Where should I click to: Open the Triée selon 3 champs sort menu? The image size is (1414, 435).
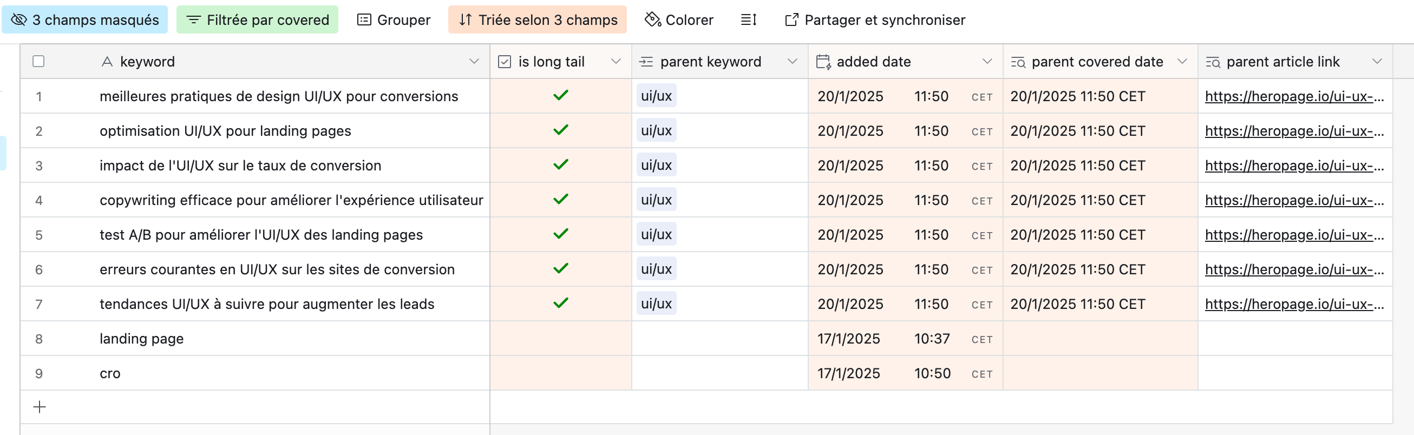[538, 19]
